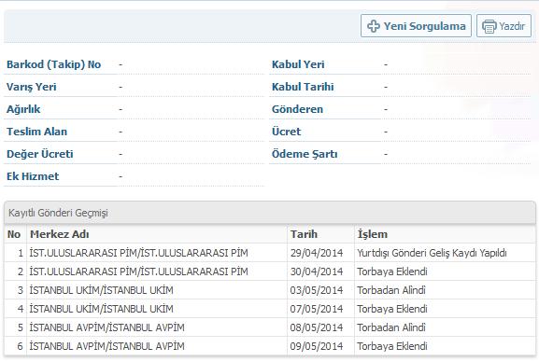This screenshot has height=362, width=539.
Task: Click the printer icon on Yazdır
Action: (489, 26)
